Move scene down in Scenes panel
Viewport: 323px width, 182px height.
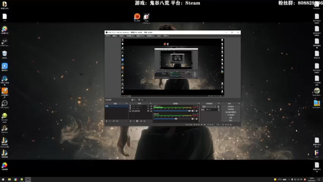point(117,121)
